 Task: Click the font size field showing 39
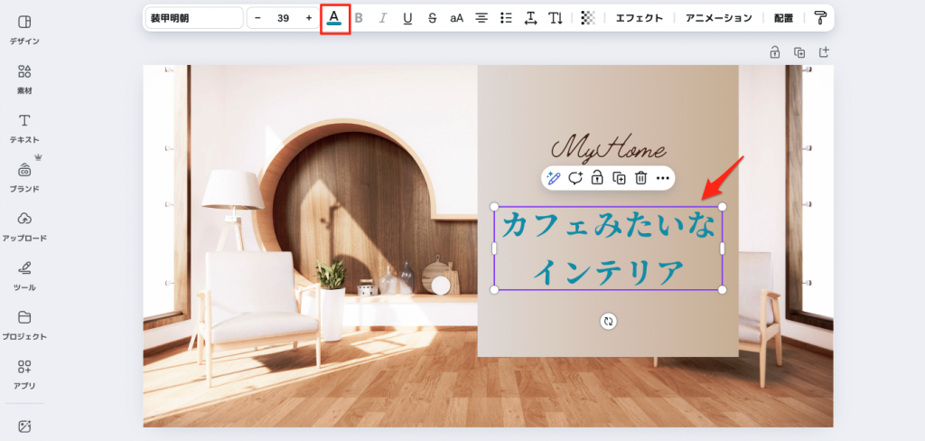coord(283,18)
